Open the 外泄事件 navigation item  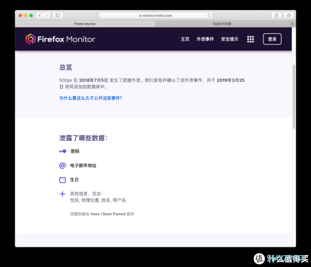pos(205,39)
